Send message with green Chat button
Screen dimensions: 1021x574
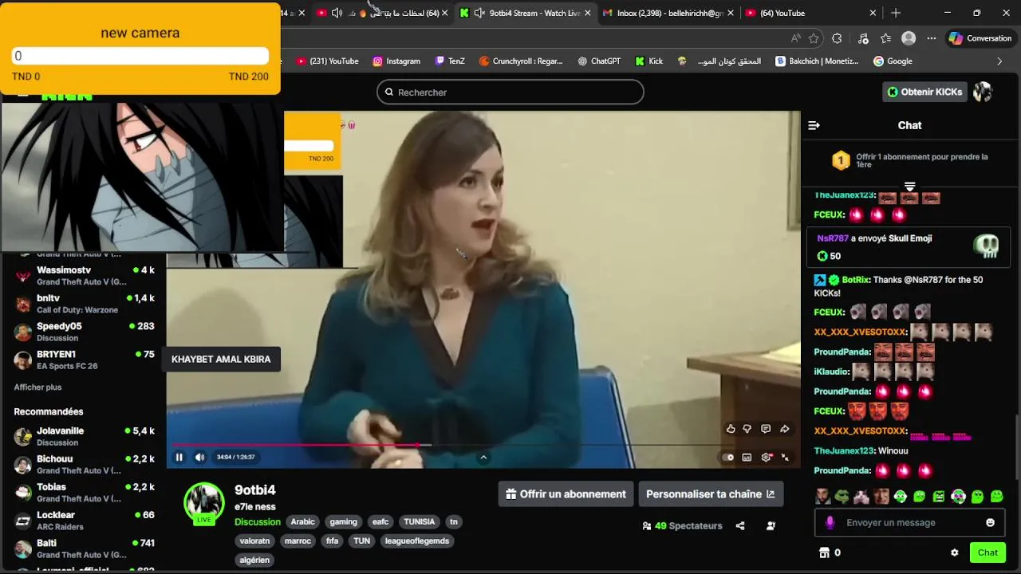(987, 552)
